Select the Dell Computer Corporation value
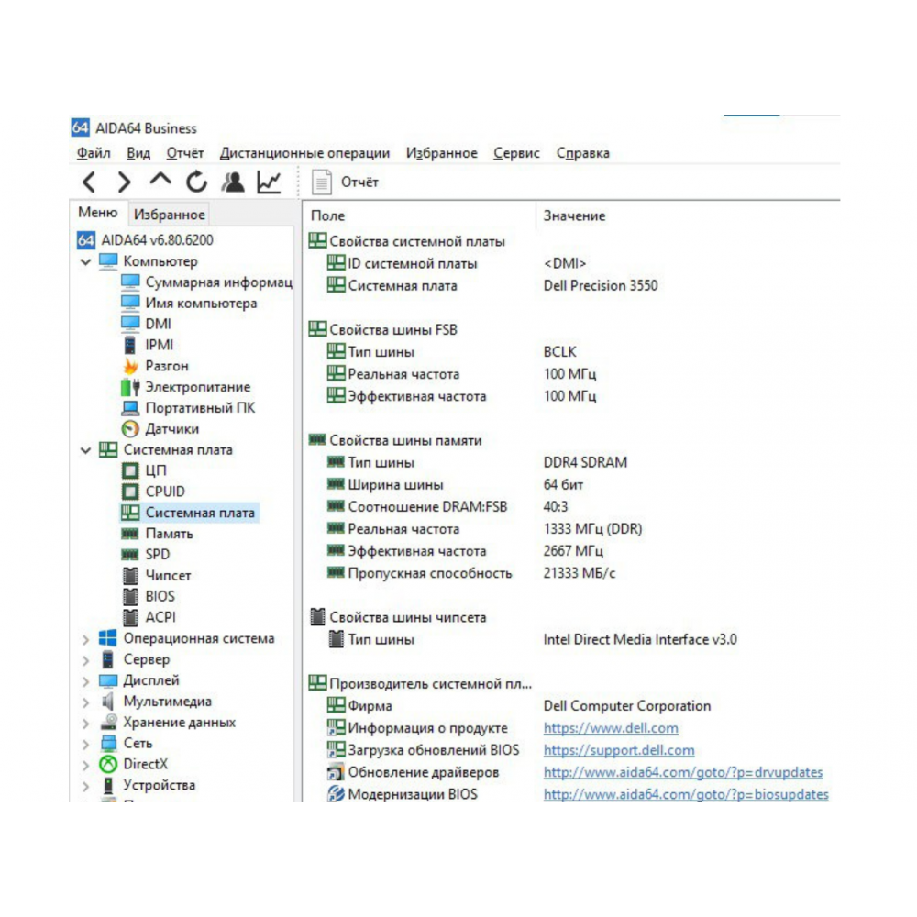Image resolution: width=917 pixels, height=917 pixels. 627,706
